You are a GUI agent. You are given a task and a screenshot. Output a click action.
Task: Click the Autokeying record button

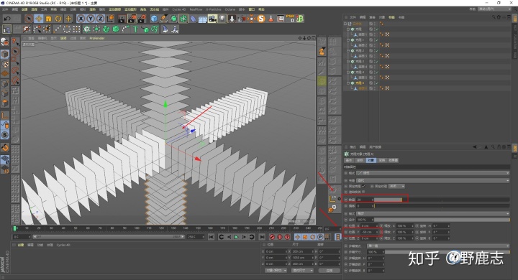pyautogui.click(x=280, y=237)
